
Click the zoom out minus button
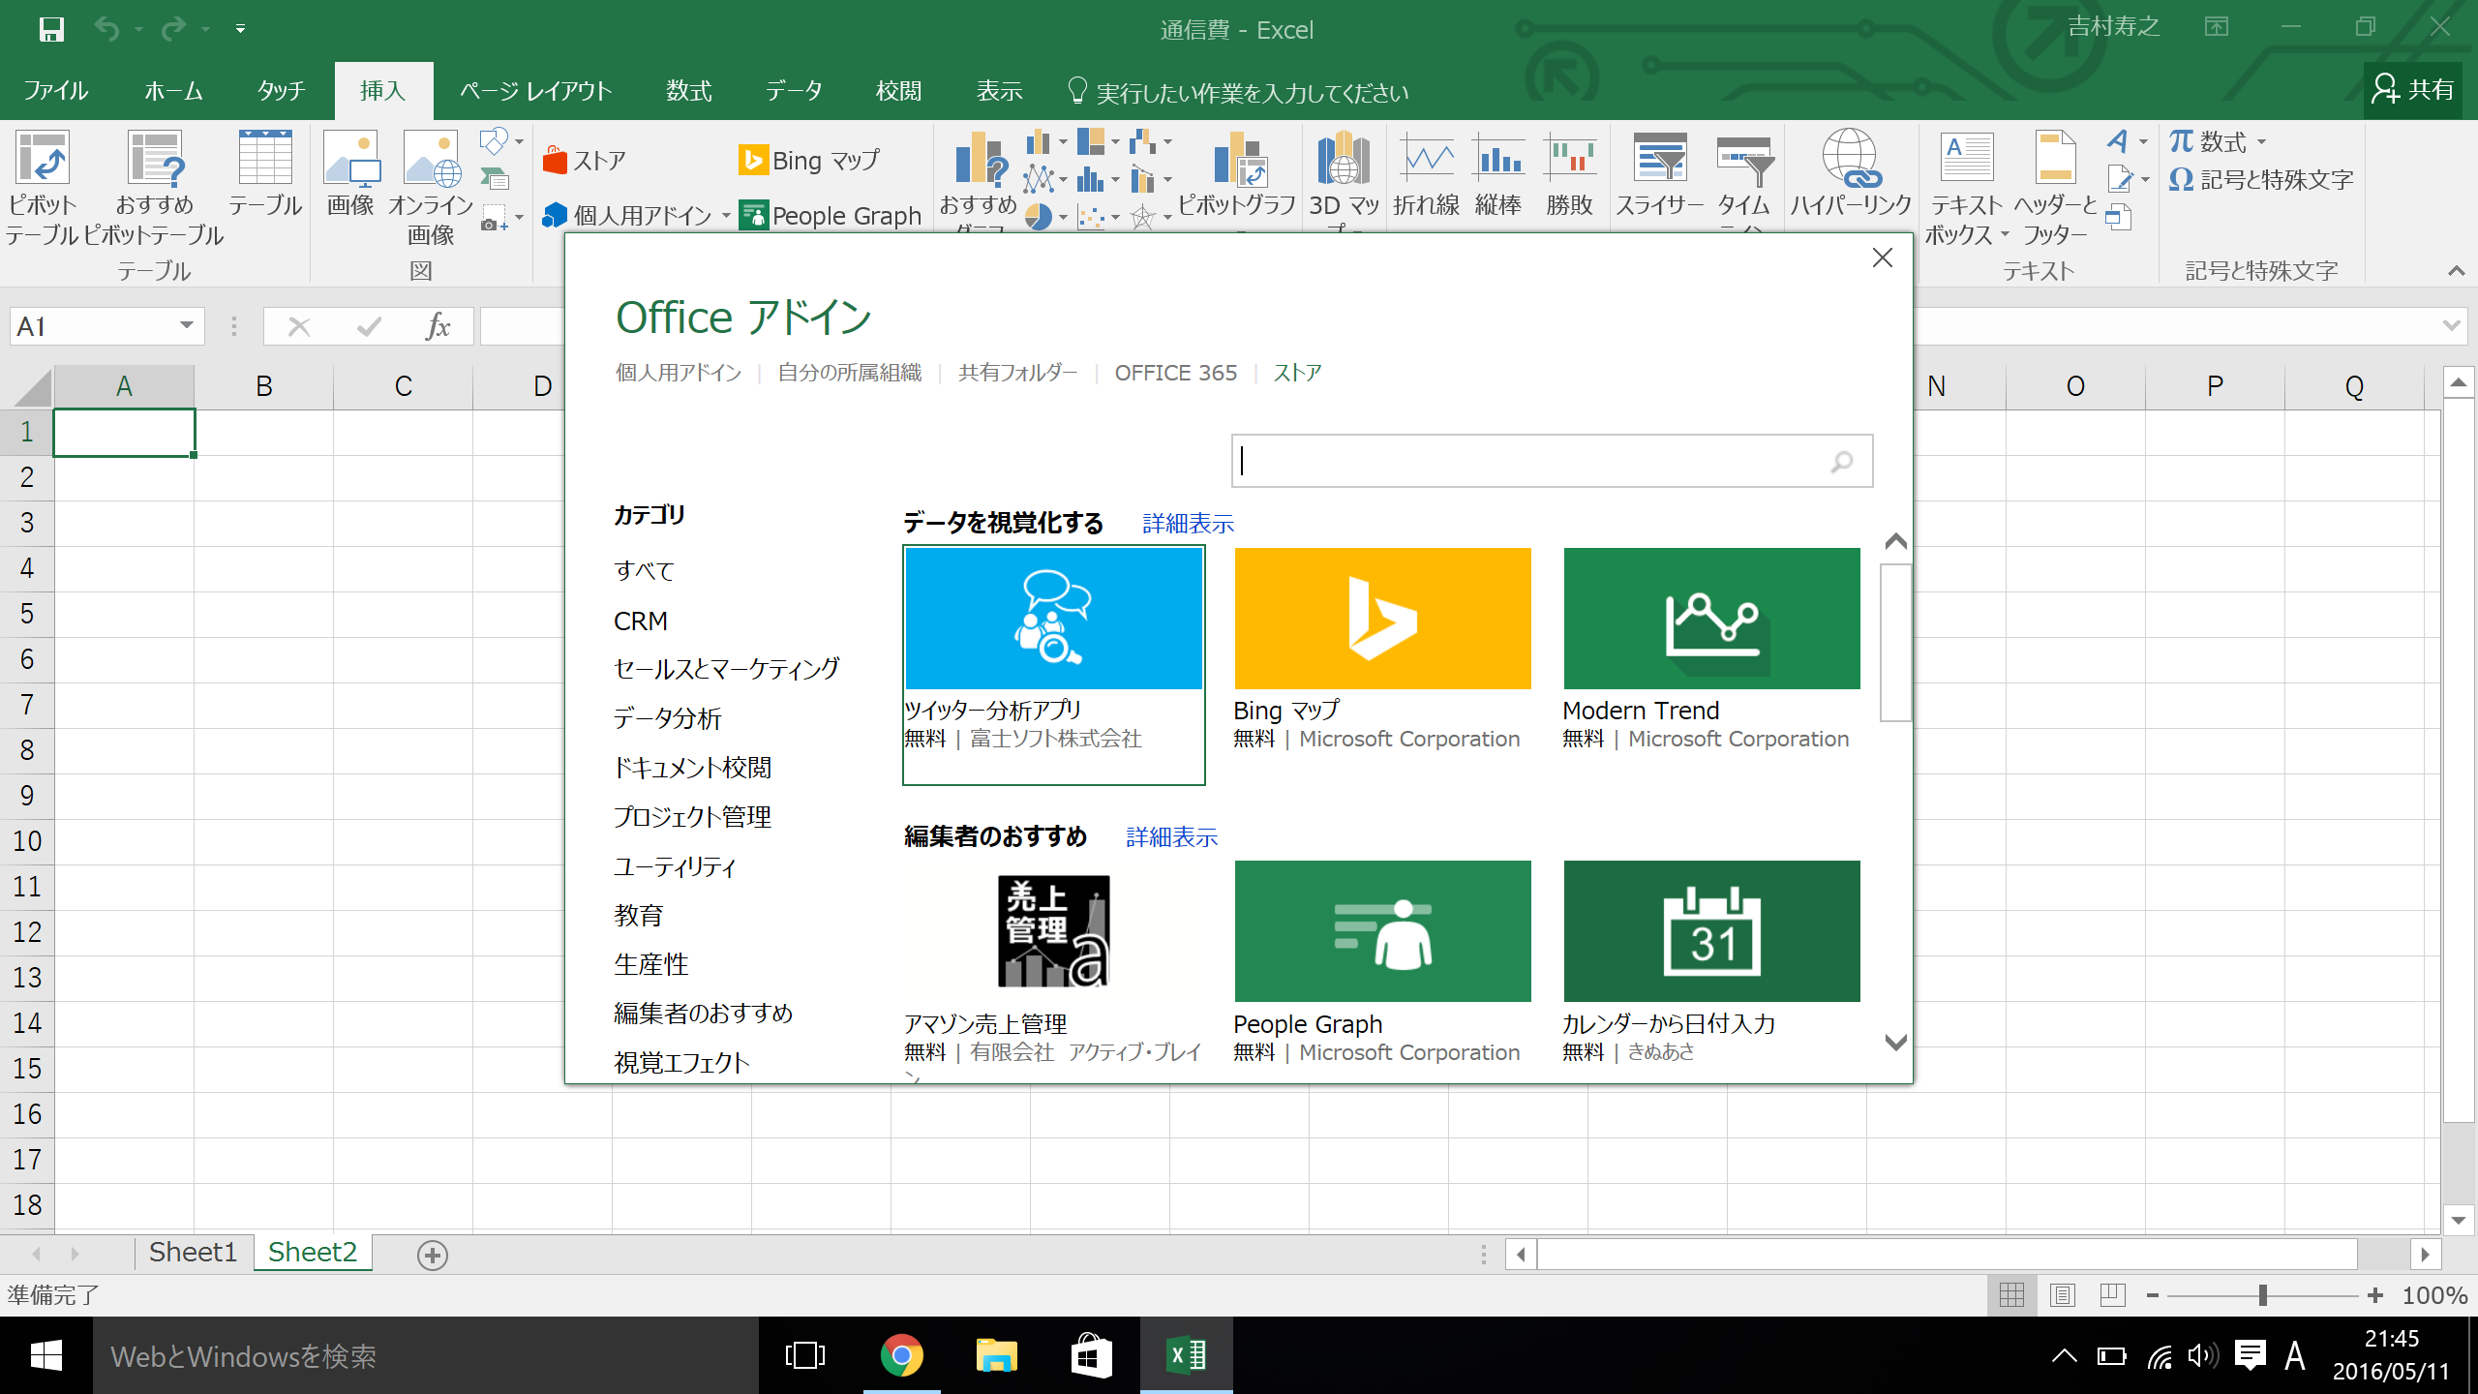click(x=2152, y=1295)
